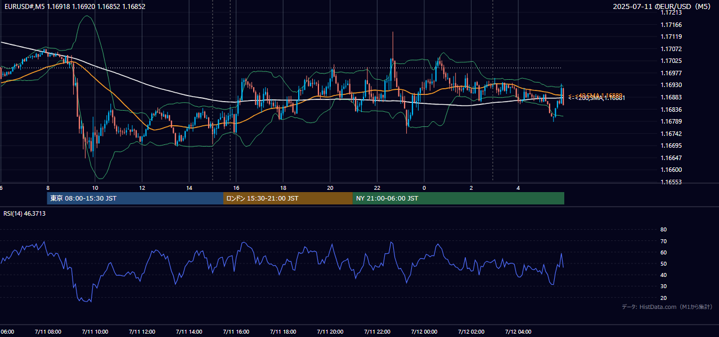719x337 pixels.
Task: Click RSI level label 20
Action: click(663, 298)
